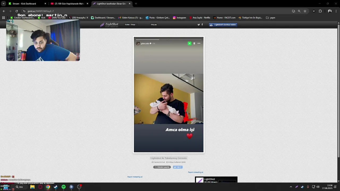This screenshot has height=191, width=340.
Task: Click the Facebook Like button
Action: [x=178, y=167]
